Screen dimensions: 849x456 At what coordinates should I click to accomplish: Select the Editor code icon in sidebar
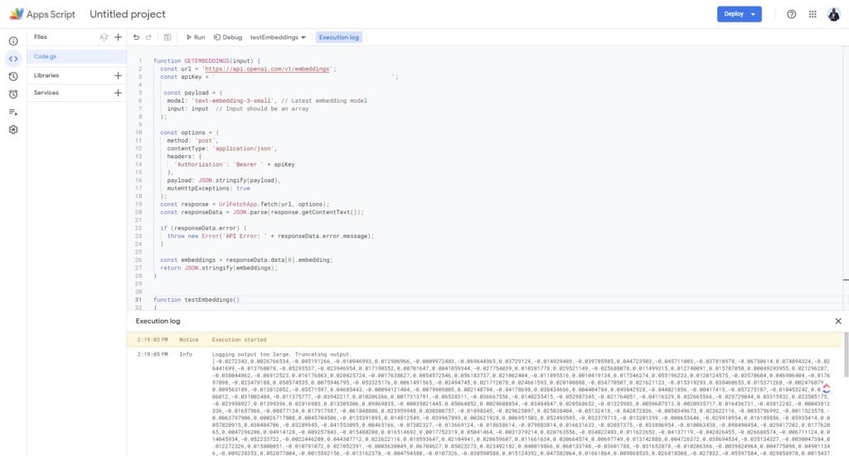pos(13,59)
